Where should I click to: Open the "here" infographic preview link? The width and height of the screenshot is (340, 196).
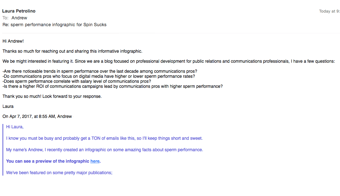[x=95, y=161]
